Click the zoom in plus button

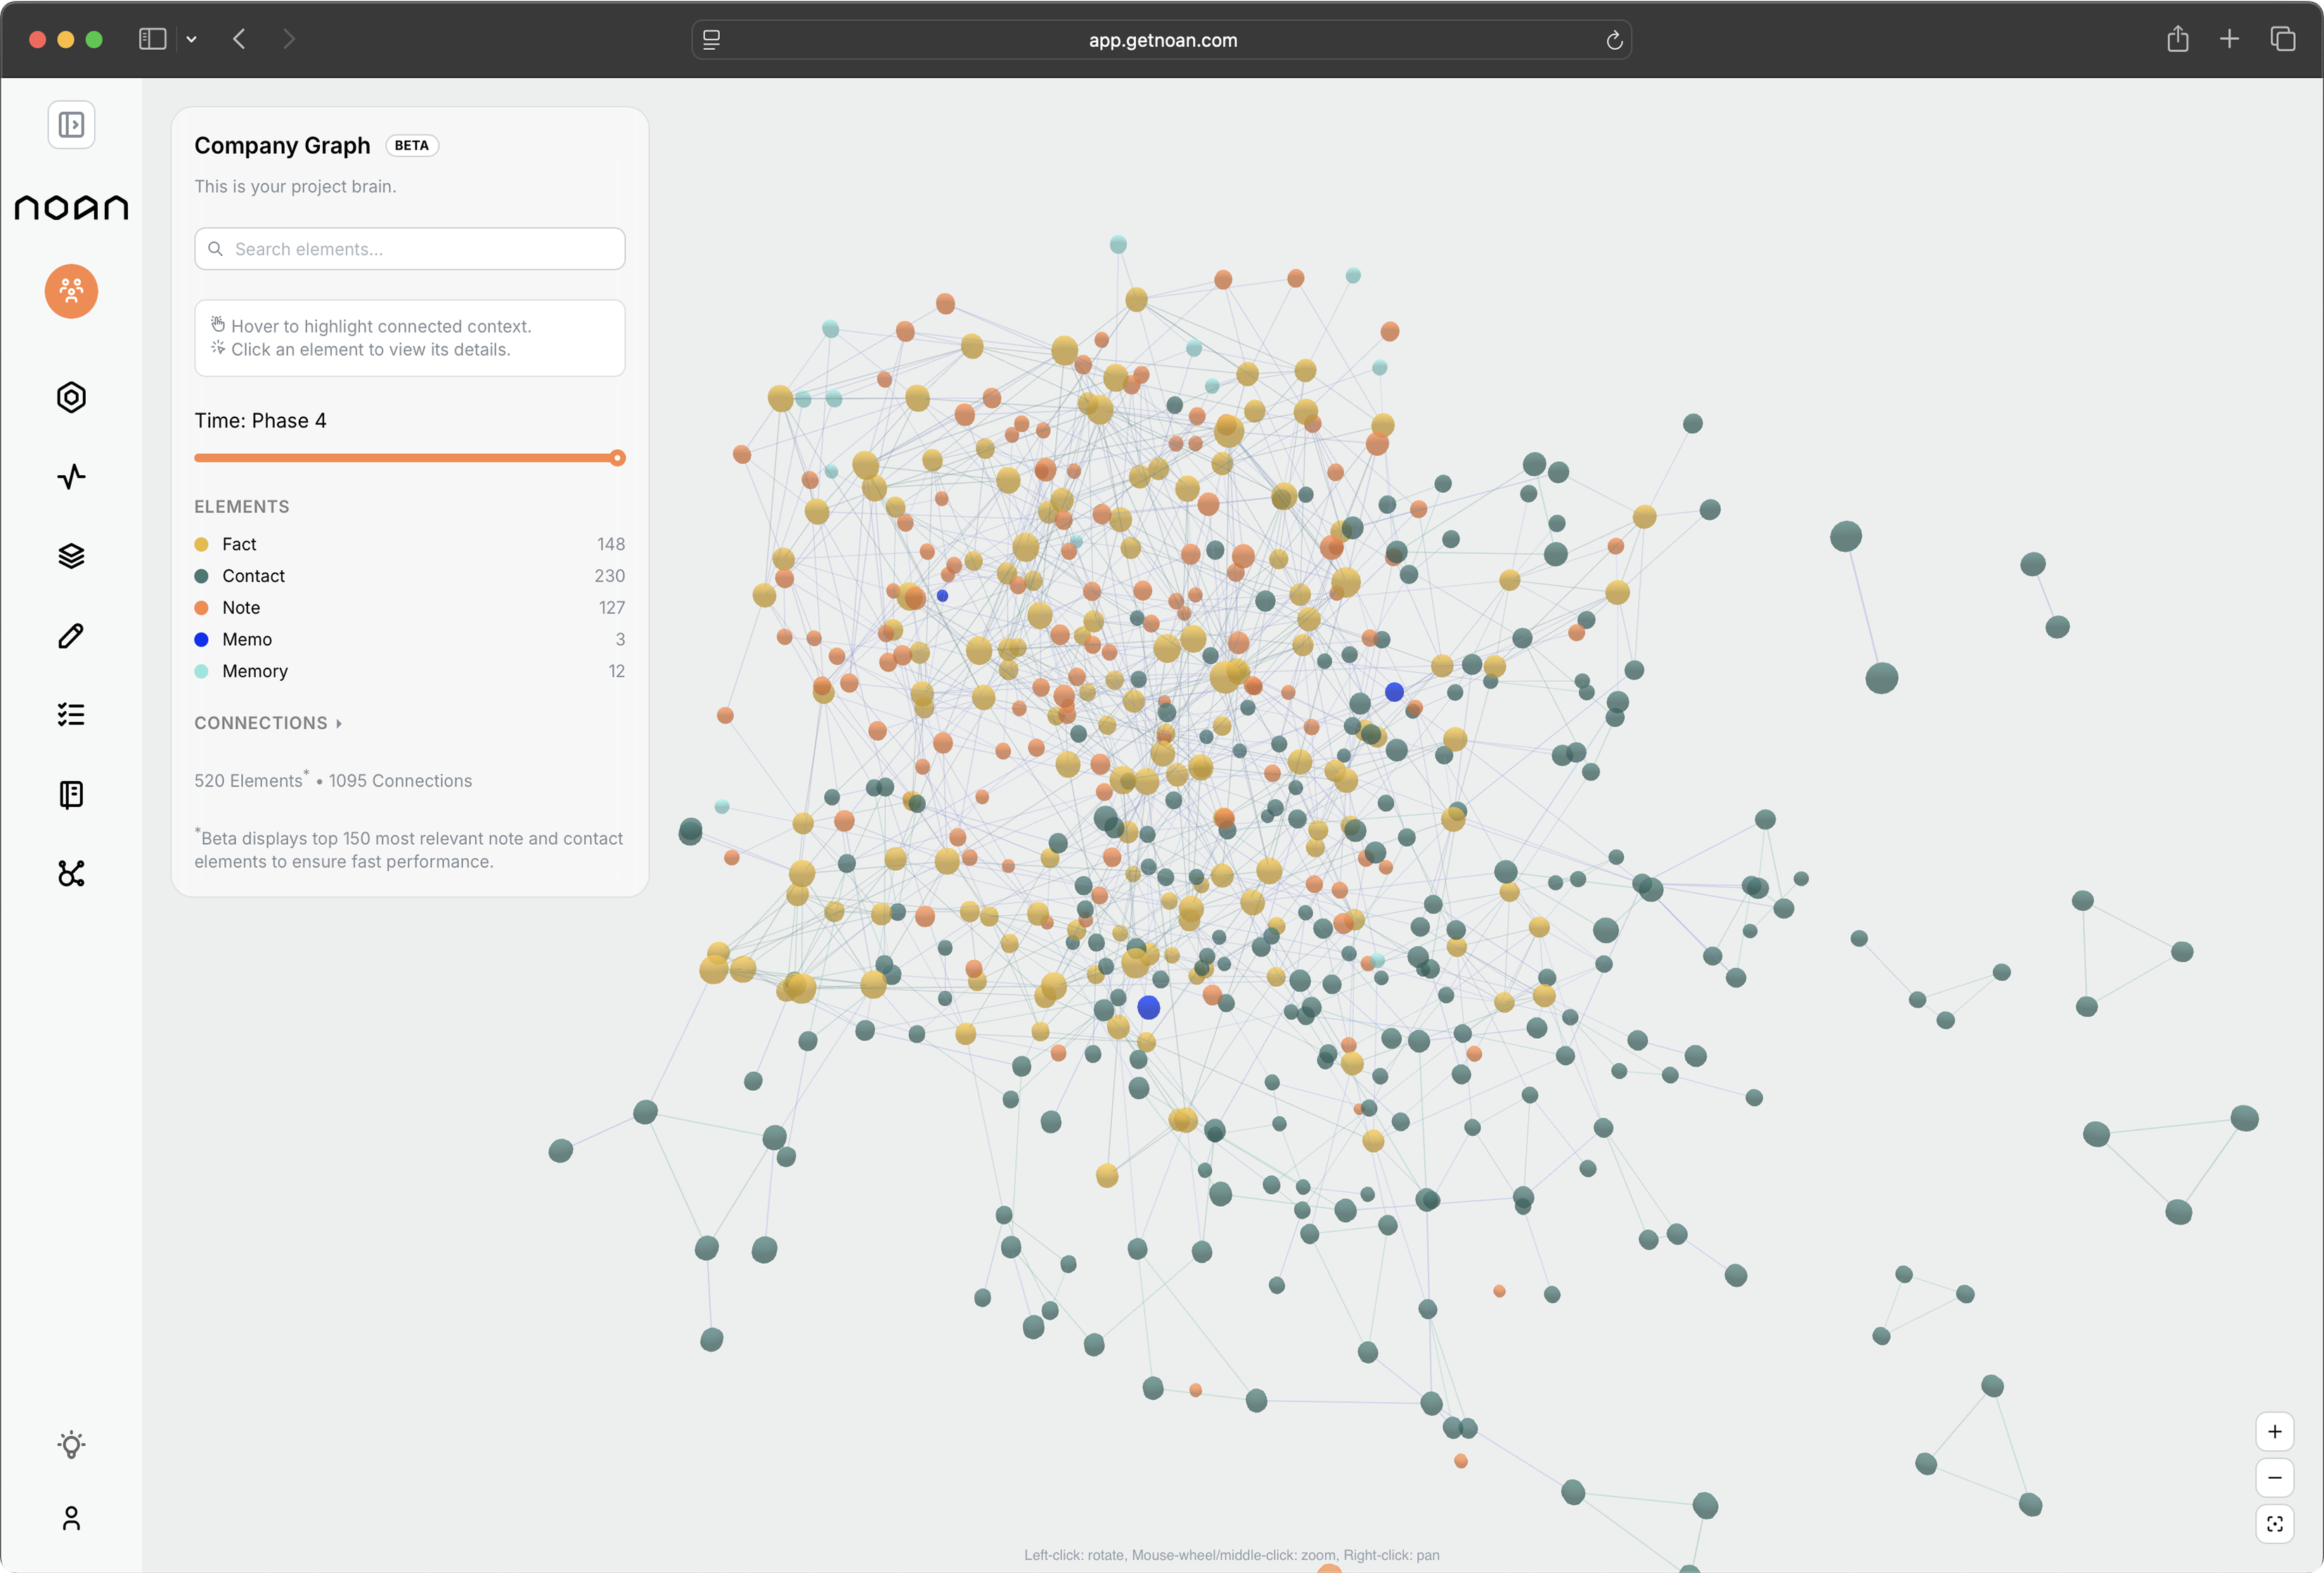[x=2274, y=1431]
